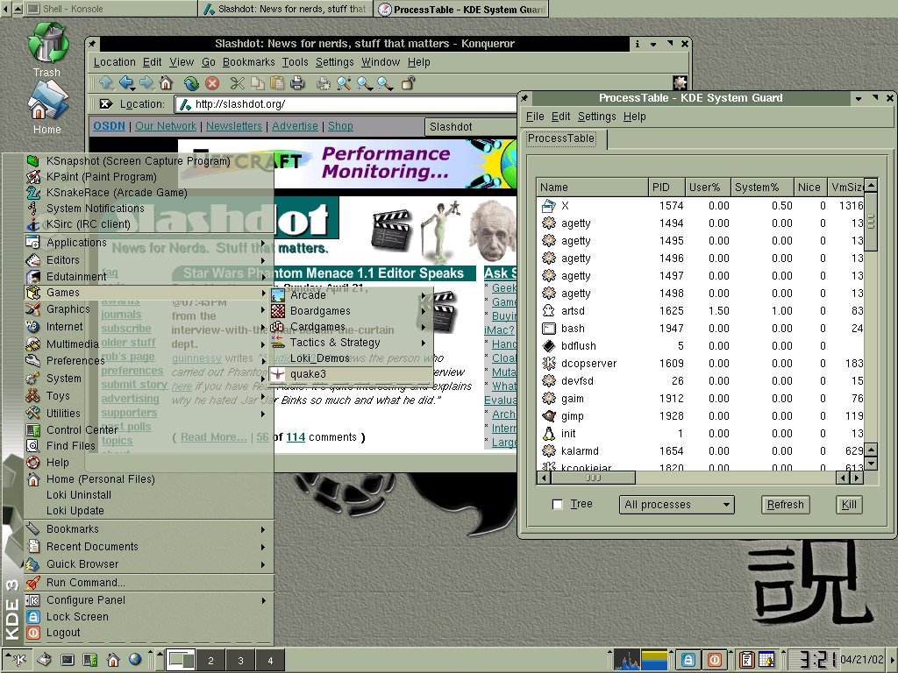
Task: Click the CPU load graph in the panel
Action: coord(628,660)
